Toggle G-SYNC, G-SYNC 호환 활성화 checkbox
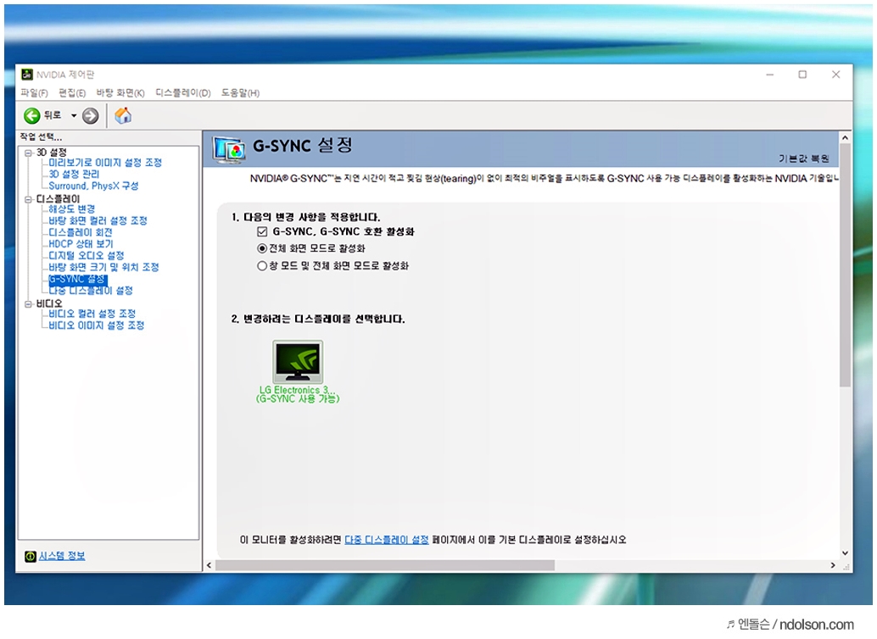This screenshot has width=877, height=639. pos(262,231)
